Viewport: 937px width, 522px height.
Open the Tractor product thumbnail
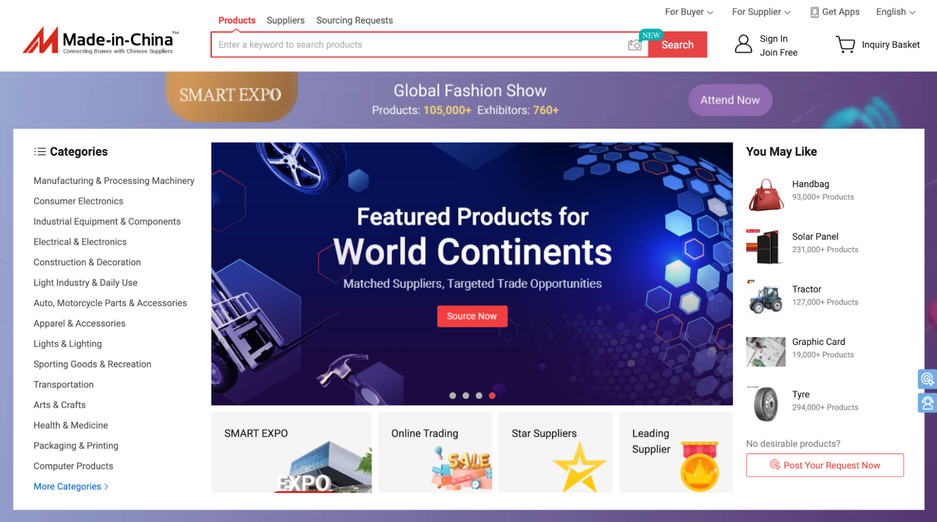pos(765,297)
